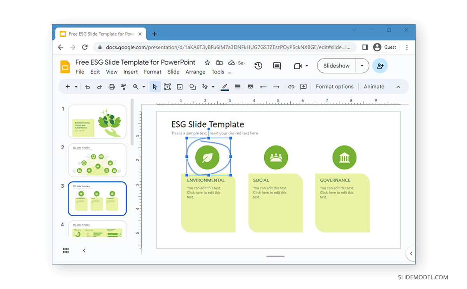The width and height of the screenshot is (467, 289).
Task: Click the cloud save status icon
Action: [232, 63]
